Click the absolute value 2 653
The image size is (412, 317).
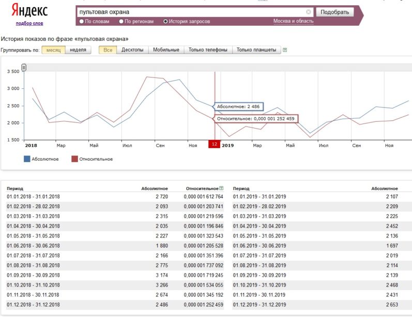[x=392, y=305]
